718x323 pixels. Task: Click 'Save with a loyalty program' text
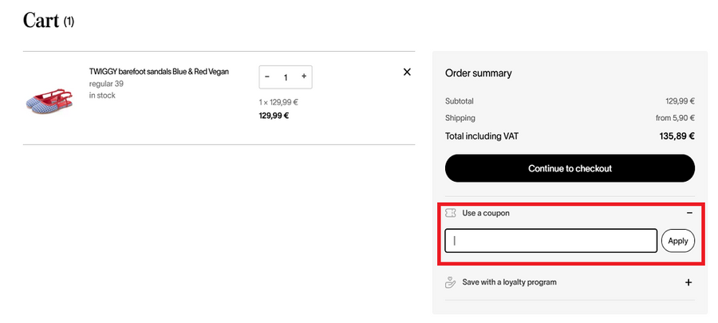pyautogui.click(x=509, y=282)
